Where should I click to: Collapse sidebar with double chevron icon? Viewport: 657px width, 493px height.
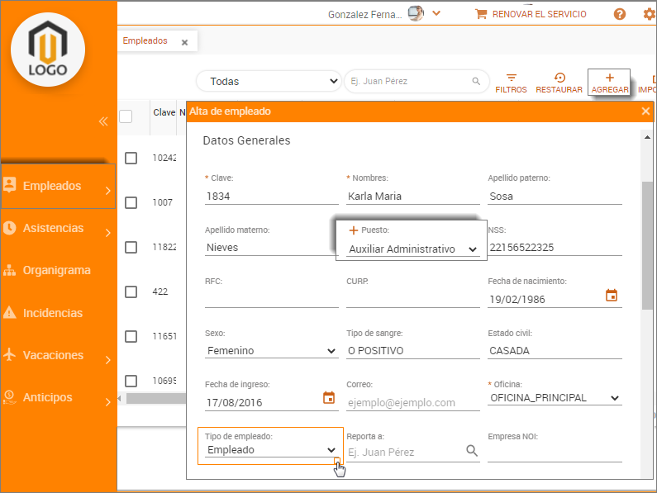(x=103, y=121)
